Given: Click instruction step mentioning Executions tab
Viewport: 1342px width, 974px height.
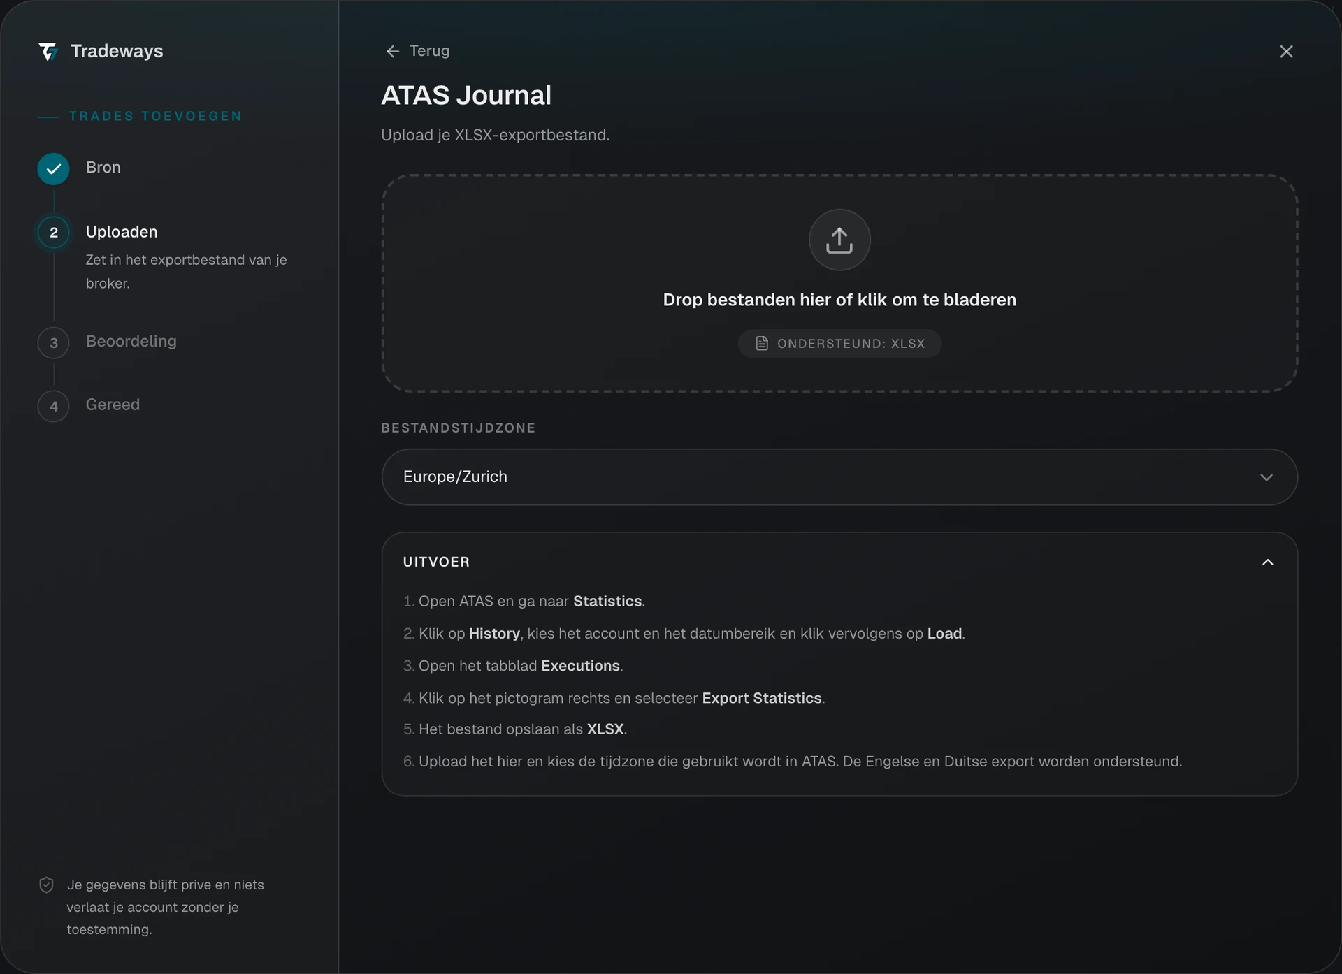Looking at the screenshot, I should [513, 666].
